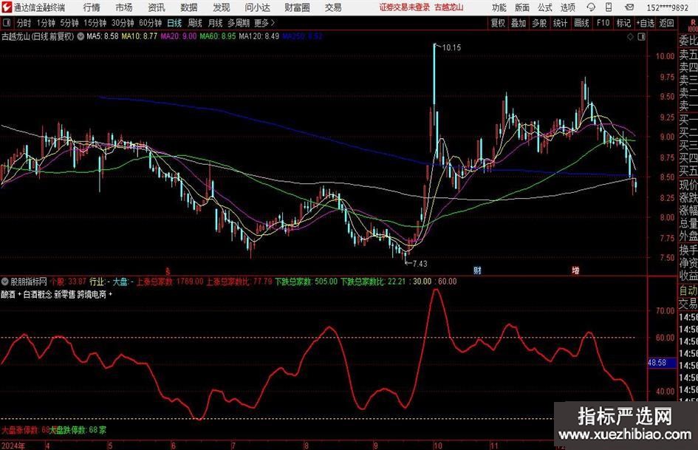
Task: Click the 多股 button
Action: (x=539, y=23)
